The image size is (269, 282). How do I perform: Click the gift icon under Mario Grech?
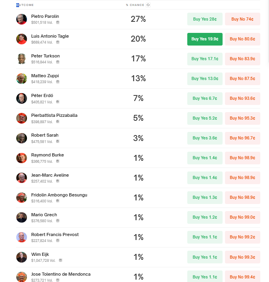coord(58,221)
